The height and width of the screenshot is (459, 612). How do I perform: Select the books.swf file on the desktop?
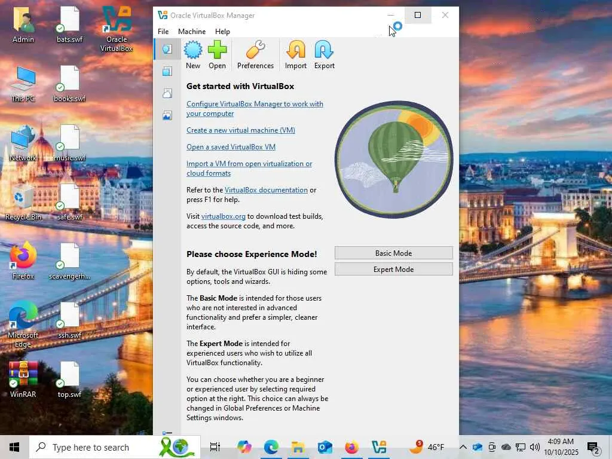pos(69,84)
